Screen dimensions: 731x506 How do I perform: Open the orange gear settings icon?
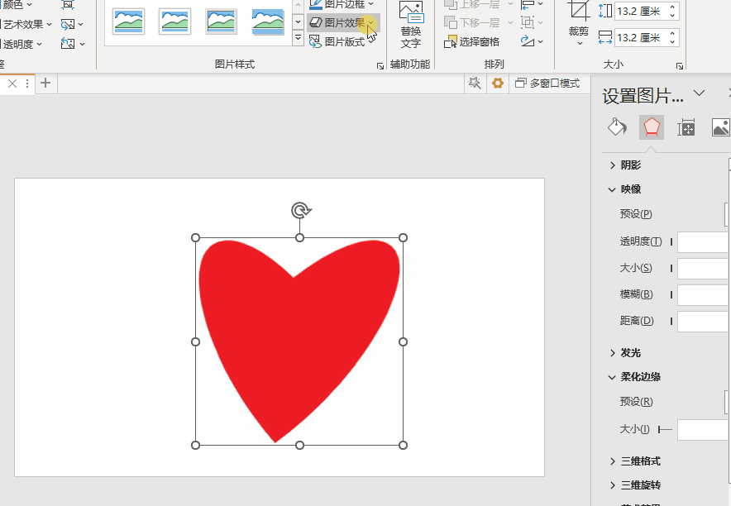pos(498,84)
